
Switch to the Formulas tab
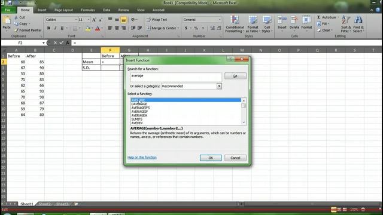click(x=88, y=10)
